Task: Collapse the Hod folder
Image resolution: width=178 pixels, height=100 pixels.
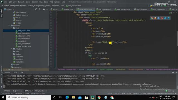Action: tap(11, 28)
